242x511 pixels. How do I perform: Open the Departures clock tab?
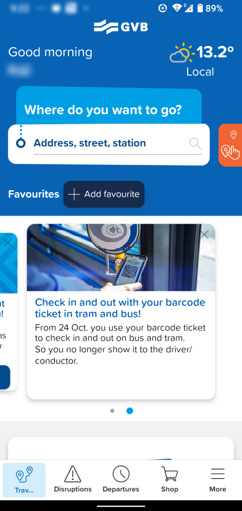point(121,480)
